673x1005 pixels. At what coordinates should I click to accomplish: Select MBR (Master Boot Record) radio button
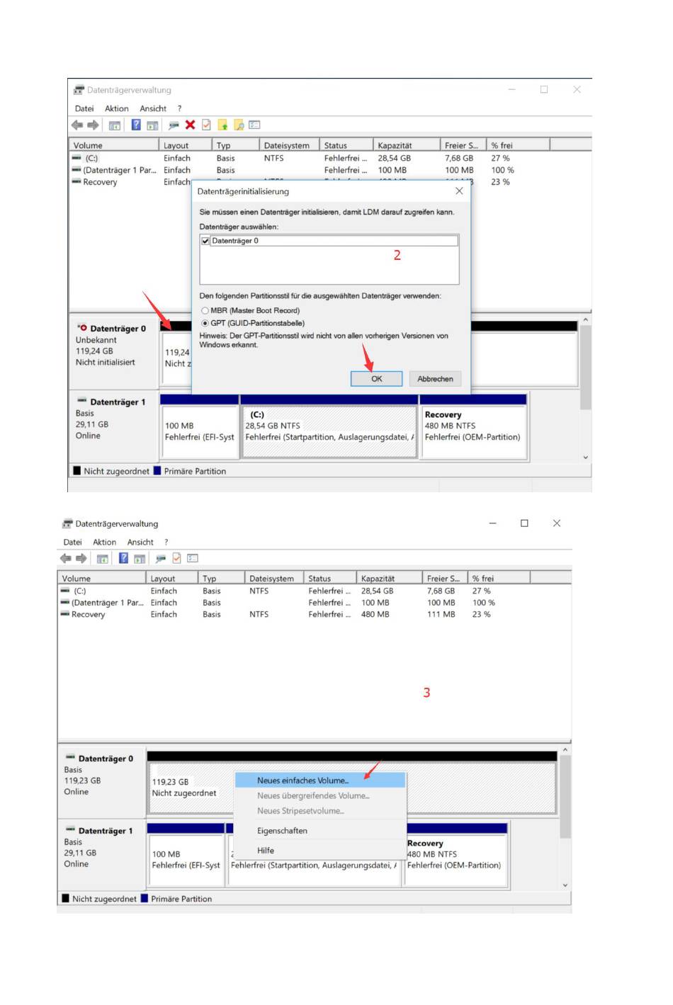[205, 310]
